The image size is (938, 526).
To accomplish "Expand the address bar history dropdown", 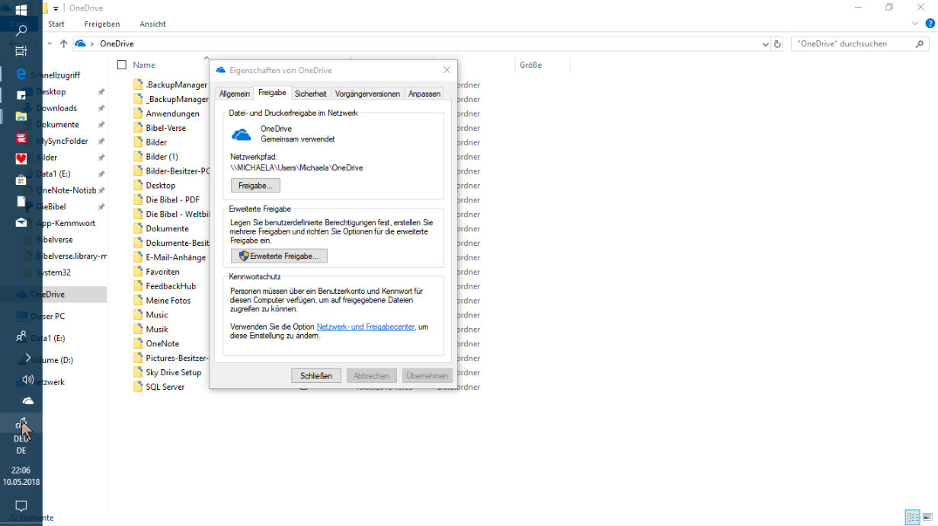I will 766,44.
